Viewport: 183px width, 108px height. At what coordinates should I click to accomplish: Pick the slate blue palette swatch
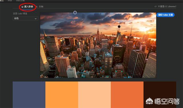(x=29, y=95)
